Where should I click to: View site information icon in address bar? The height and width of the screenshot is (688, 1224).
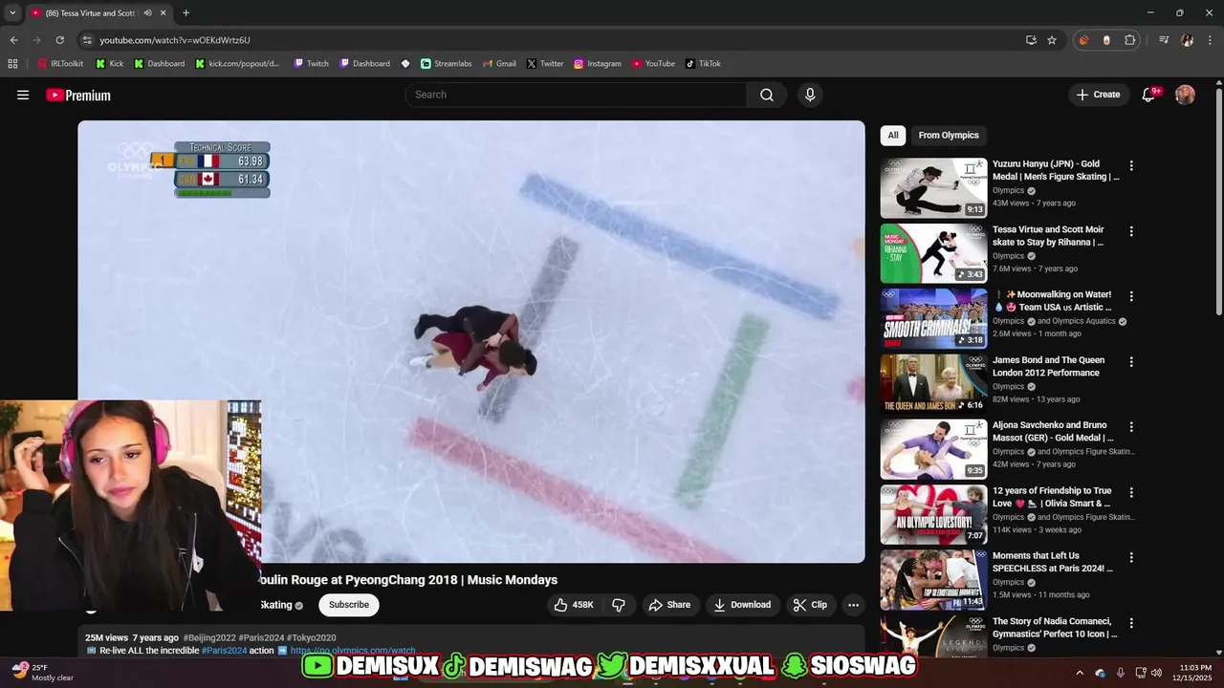point(87,40)
